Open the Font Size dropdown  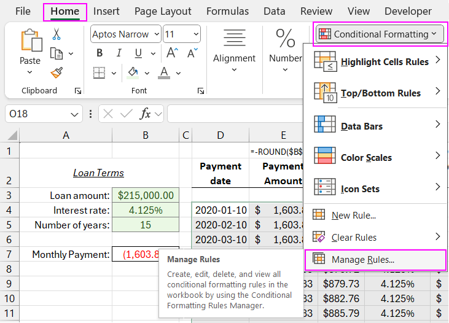(196, 34)
